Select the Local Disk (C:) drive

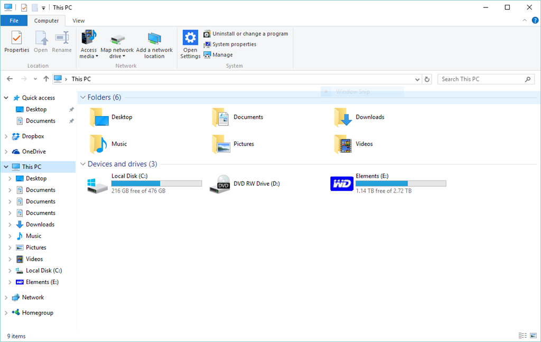click(x=144, y=184)
